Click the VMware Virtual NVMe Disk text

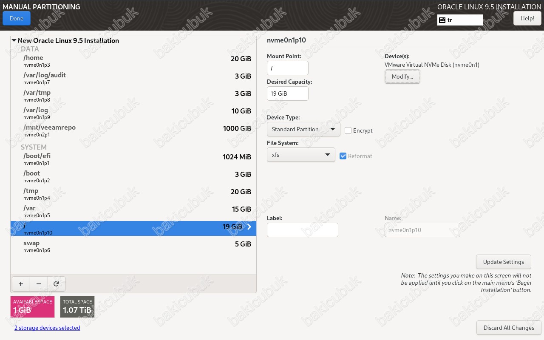tap(432, 65)
